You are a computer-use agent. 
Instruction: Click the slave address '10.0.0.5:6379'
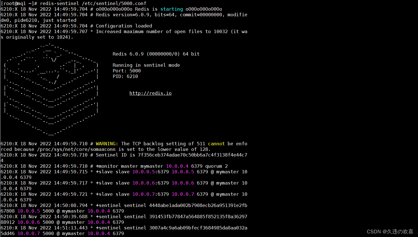tap(151, 172)
